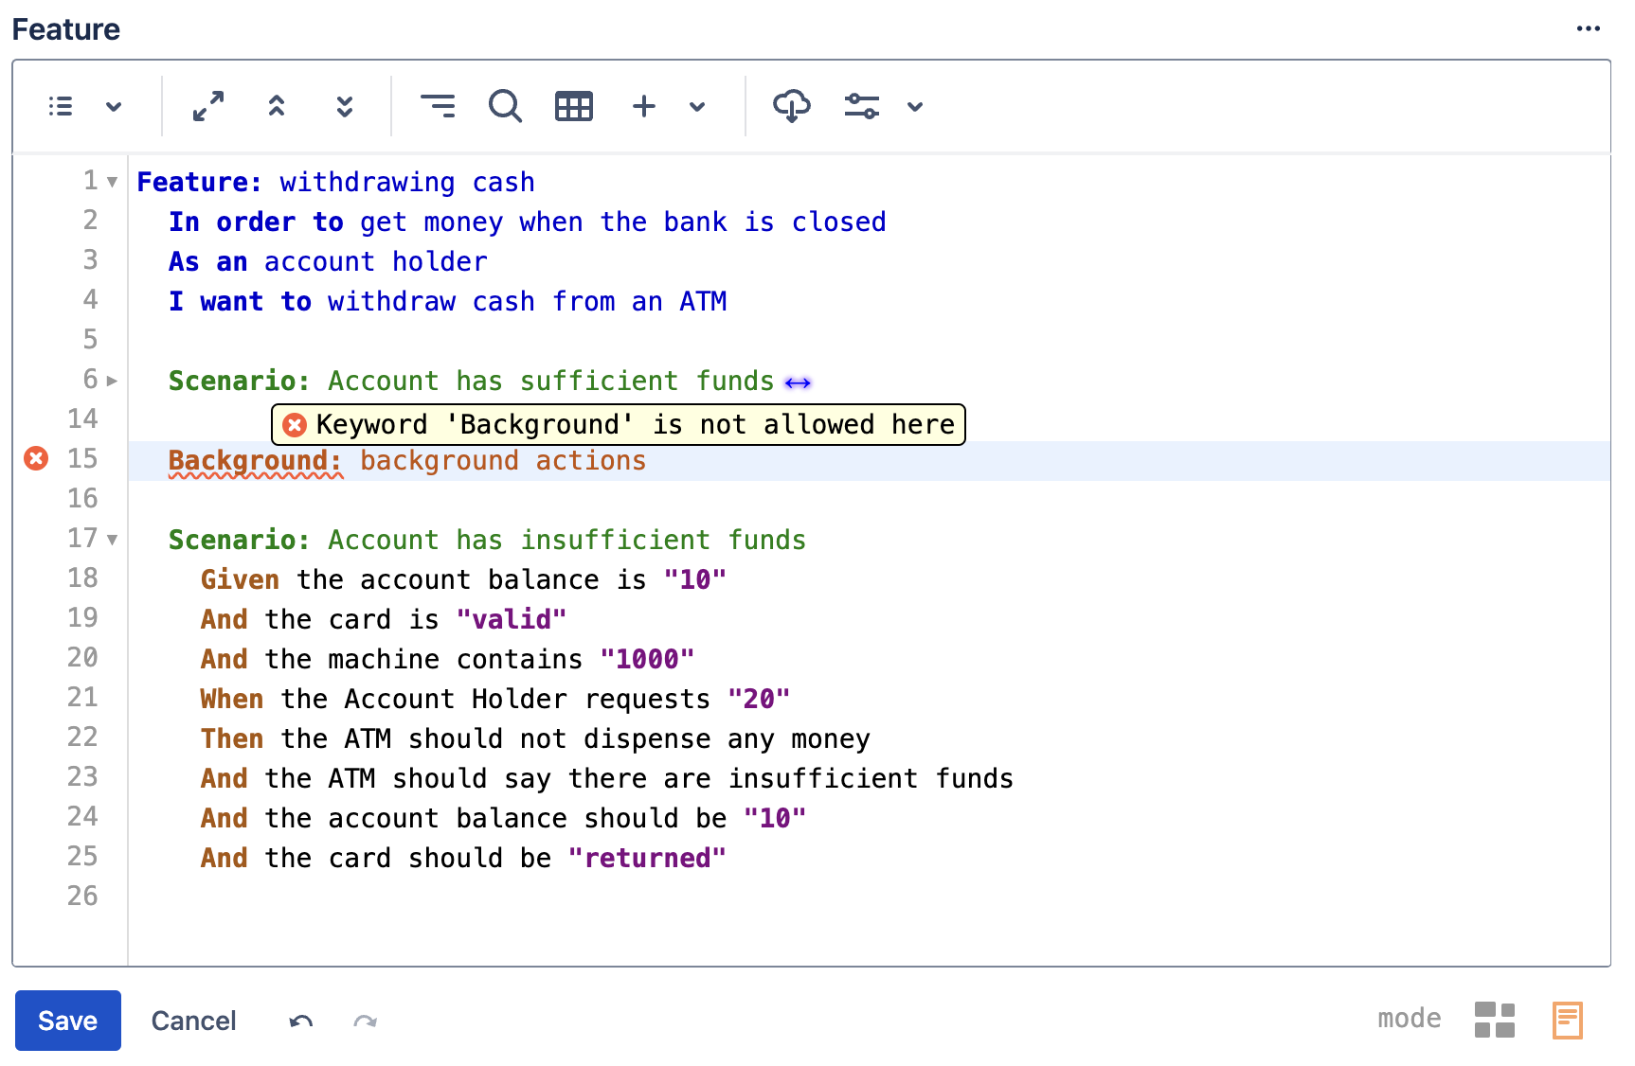Image resolution: width=1635 pixels, height=1066 pixels.
Task: Cancel editing the feature
Action: tap(193, 1021)
